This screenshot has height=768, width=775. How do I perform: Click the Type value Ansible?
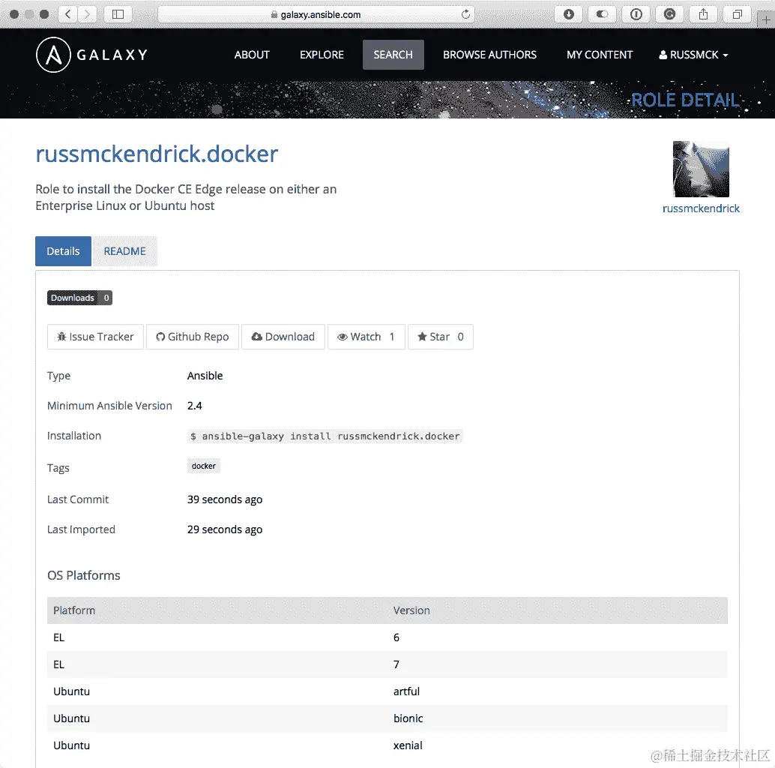[x=205, y=376]
